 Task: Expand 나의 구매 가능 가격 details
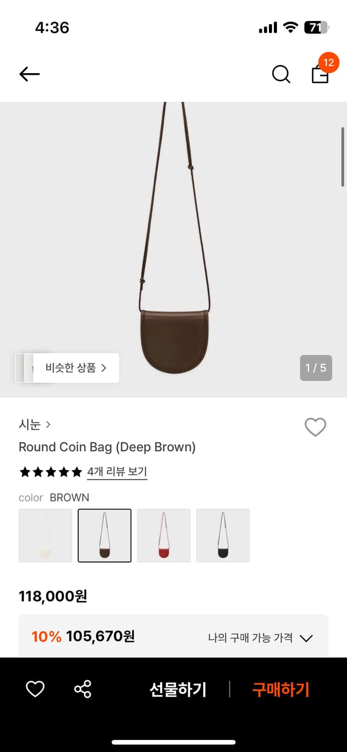[x=306, y=638]
